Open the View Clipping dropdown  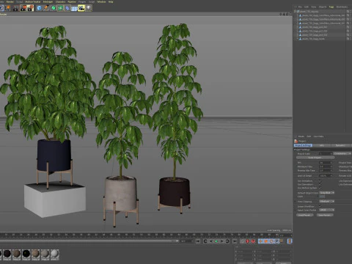click(326, 202)
